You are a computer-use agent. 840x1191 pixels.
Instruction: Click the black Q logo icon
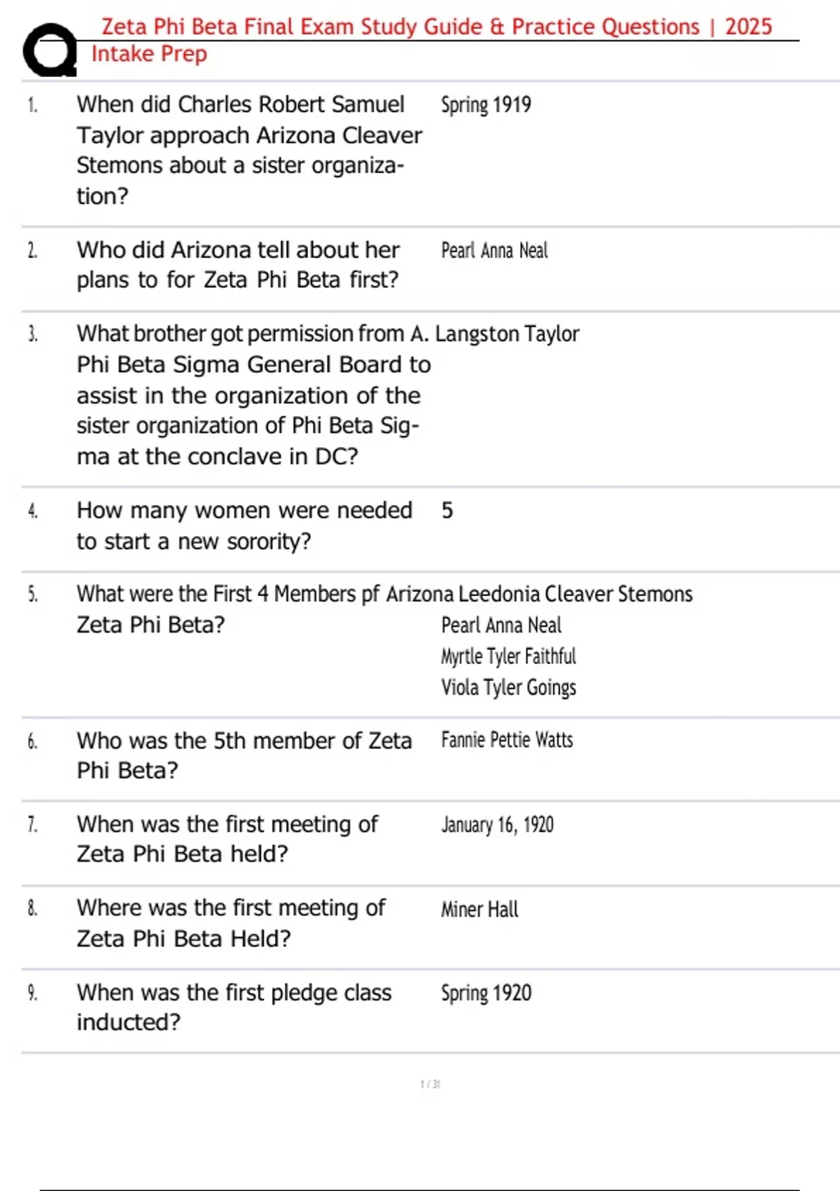click(49, 50)
